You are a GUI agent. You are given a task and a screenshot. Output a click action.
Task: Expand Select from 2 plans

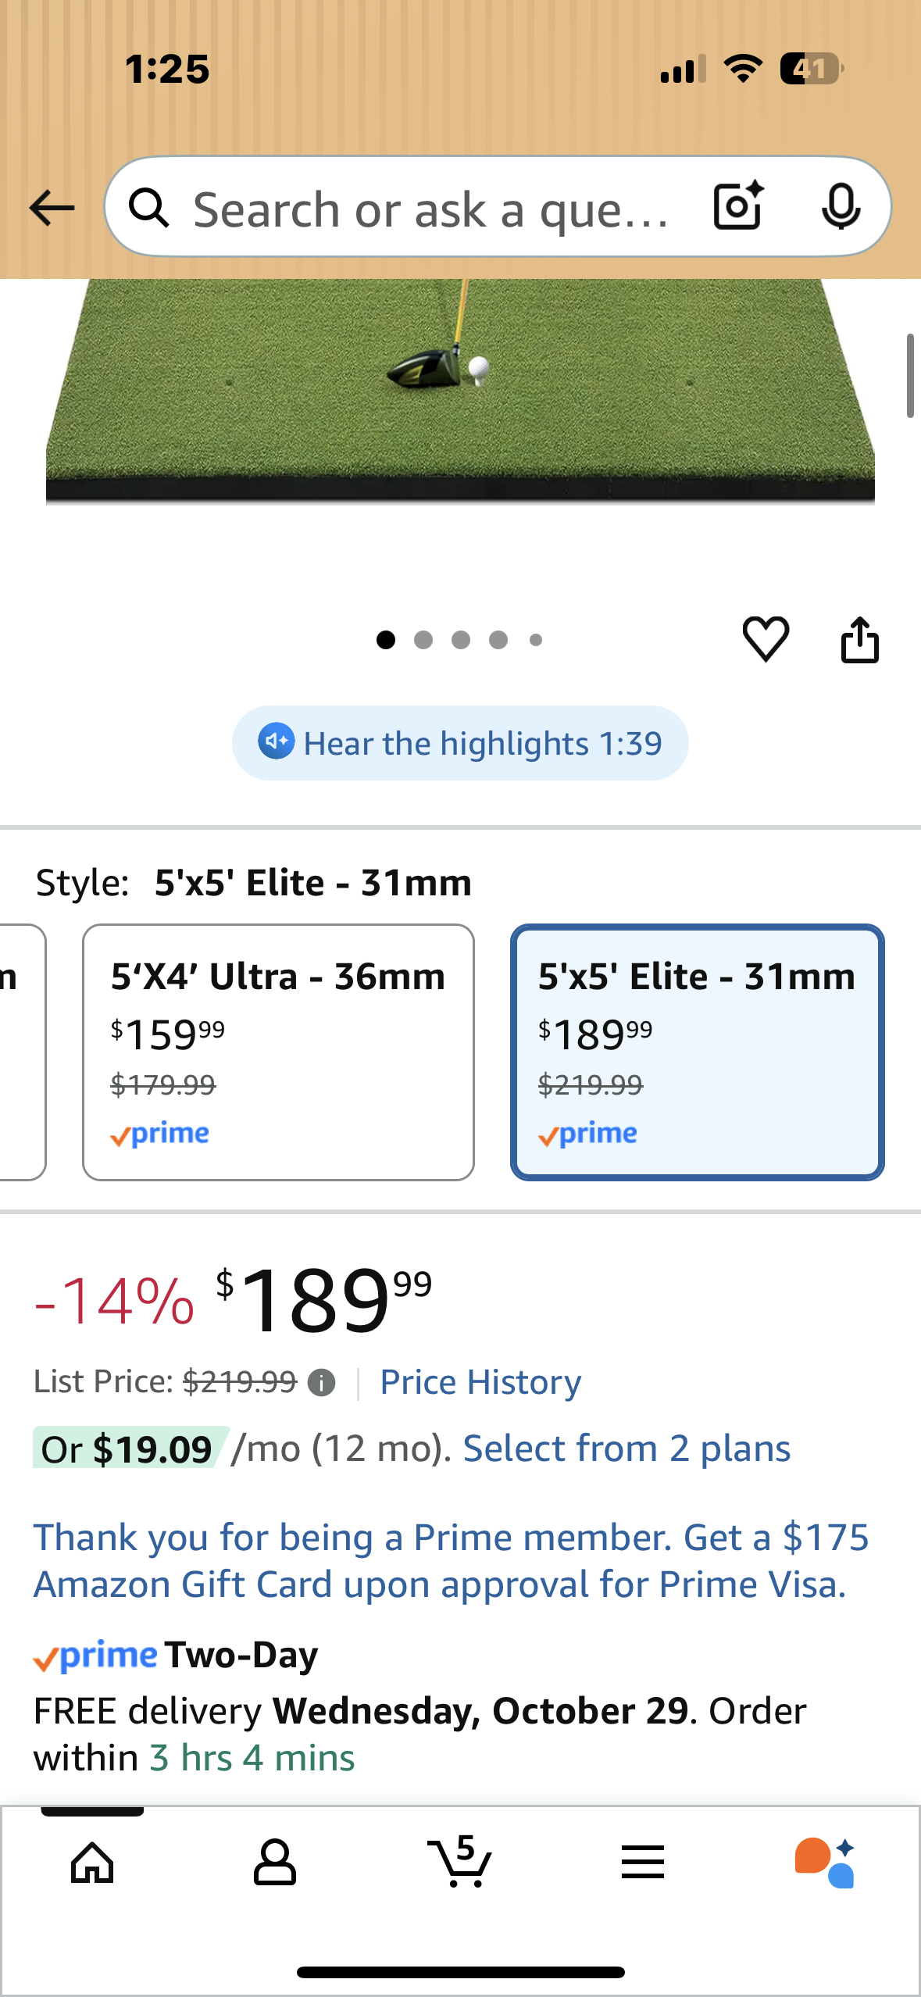[x=626, y=1449]
